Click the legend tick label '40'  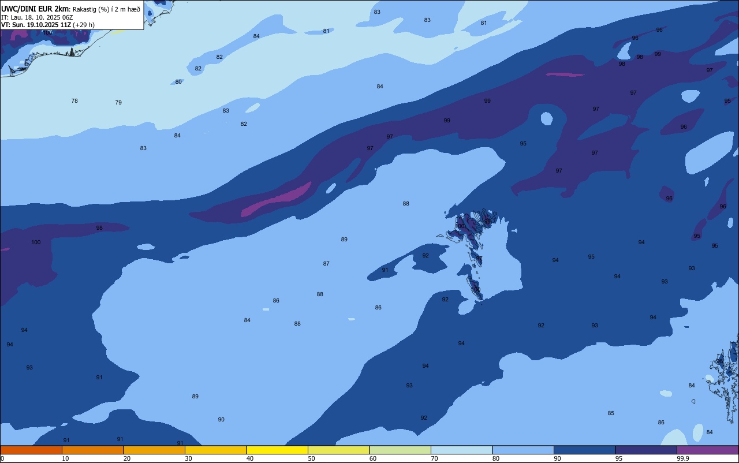tap(250, 458)
